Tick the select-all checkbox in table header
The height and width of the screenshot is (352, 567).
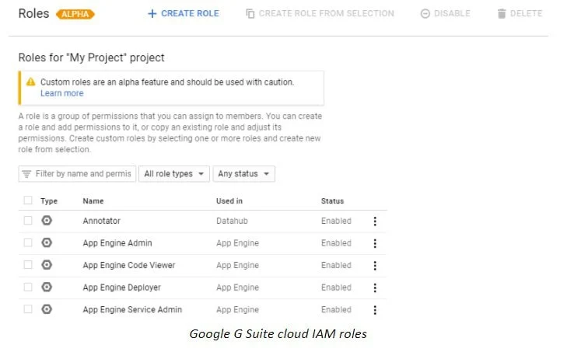click(28, 200)
